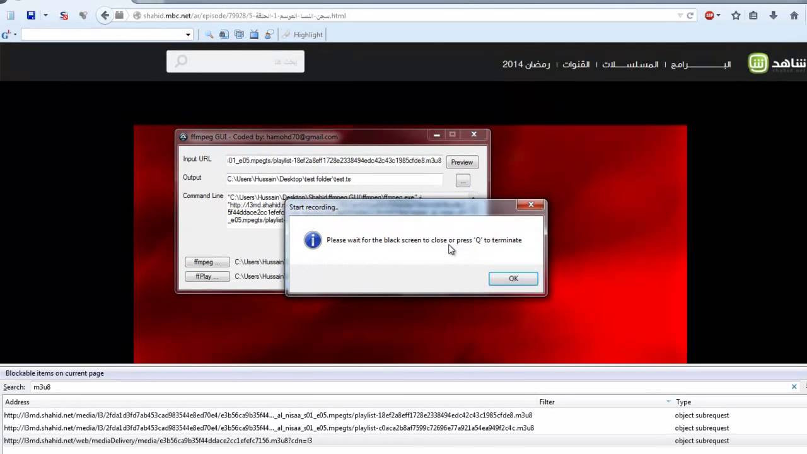
Task: Click the address bar URL field
Action: click(x=403, y=16)
